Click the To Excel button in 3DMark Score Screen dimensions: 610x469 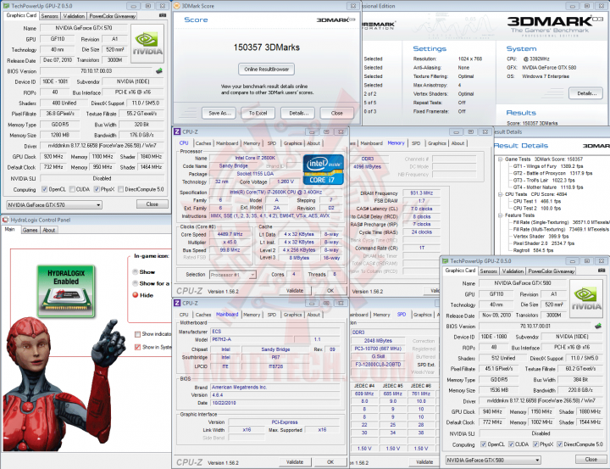[258, 113]
